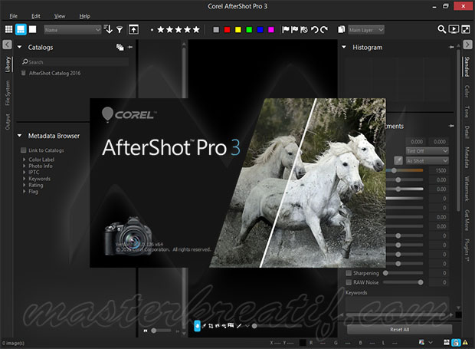
Task: Click the Sharpening slider
Action: [x=403, y=273]
